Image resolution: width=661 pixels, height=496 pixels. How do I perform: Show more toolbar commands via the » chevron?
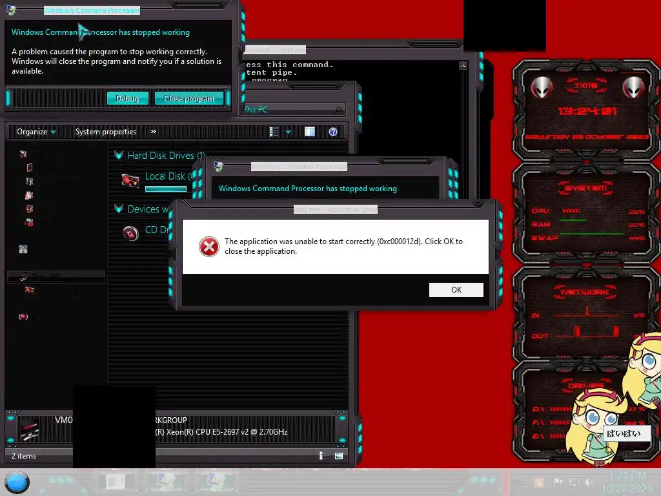154,132
